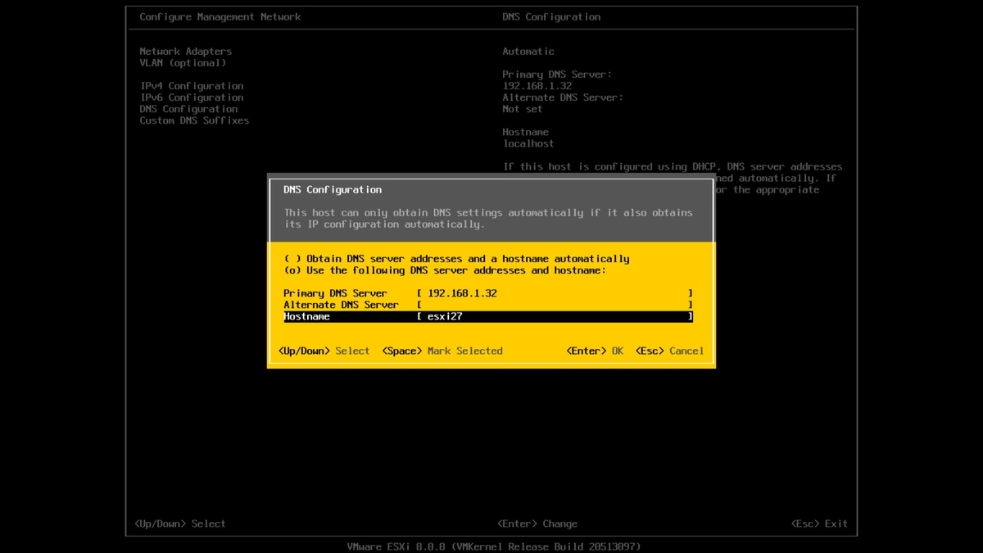Screen dimensions: 983x553
Task: Click the Alternate DNS Server input field
Action: point(555,305)
